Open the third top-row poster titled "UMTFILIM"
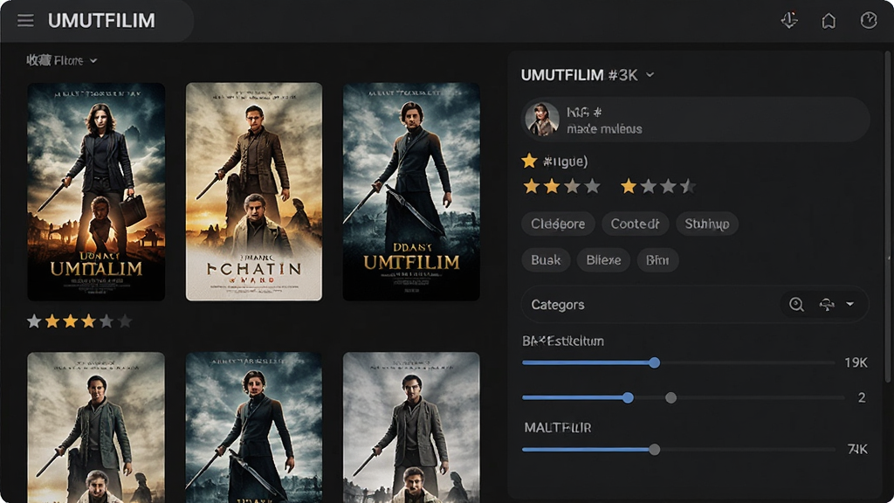The width and height of the screenshot is (894, 503). [x=411, y=191]
